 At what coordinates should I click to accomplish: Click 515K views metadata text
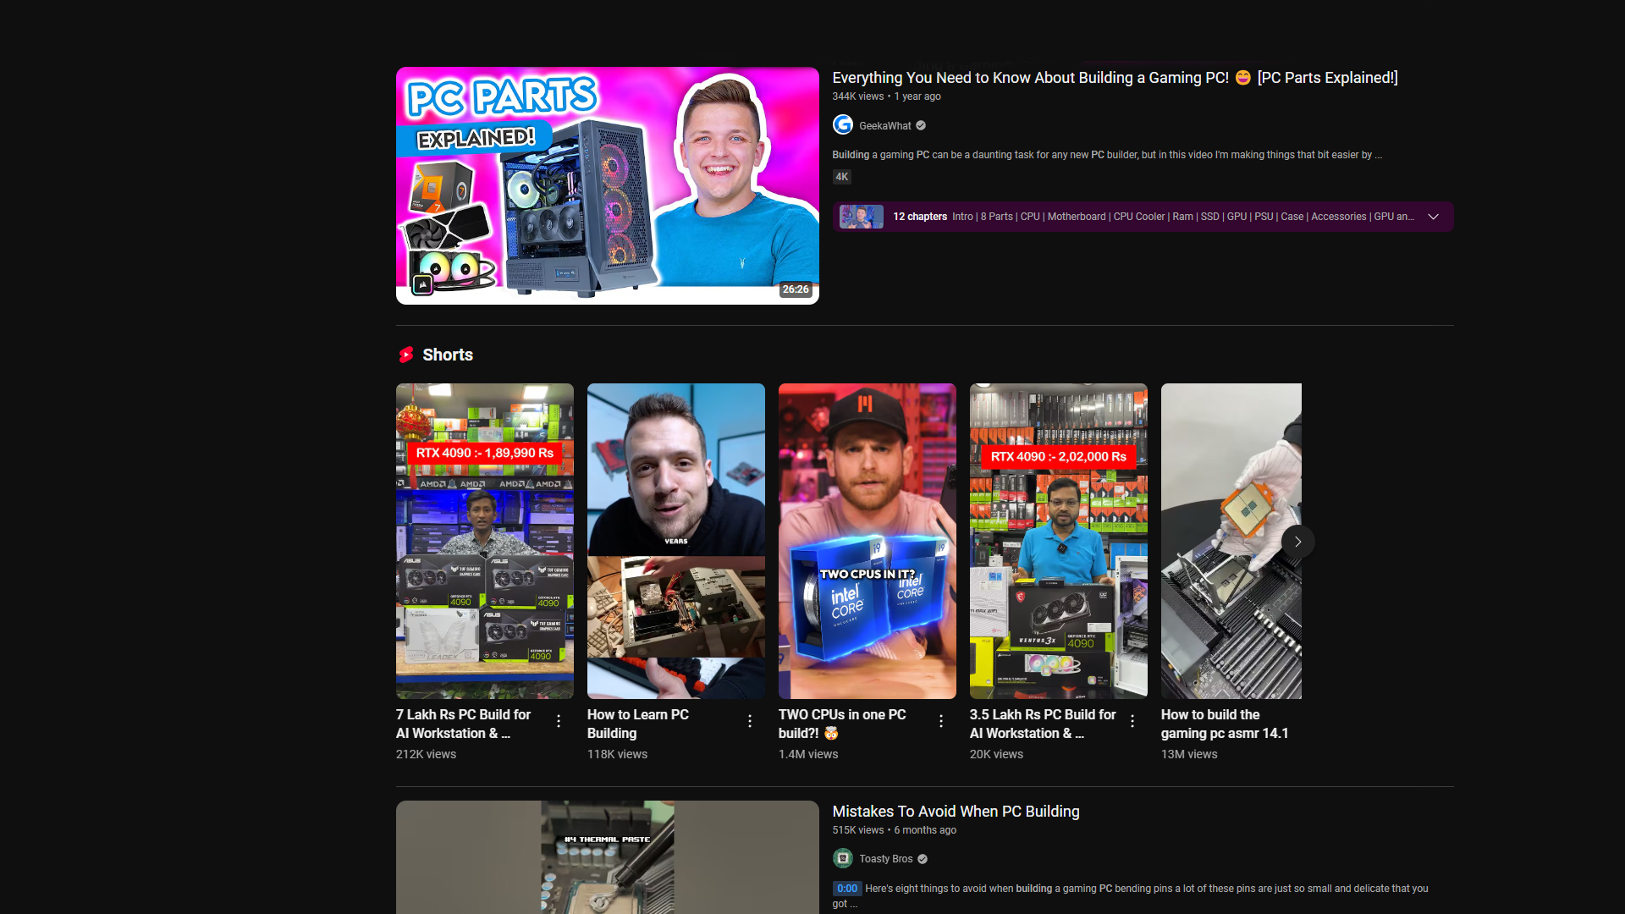coord(857,830)
